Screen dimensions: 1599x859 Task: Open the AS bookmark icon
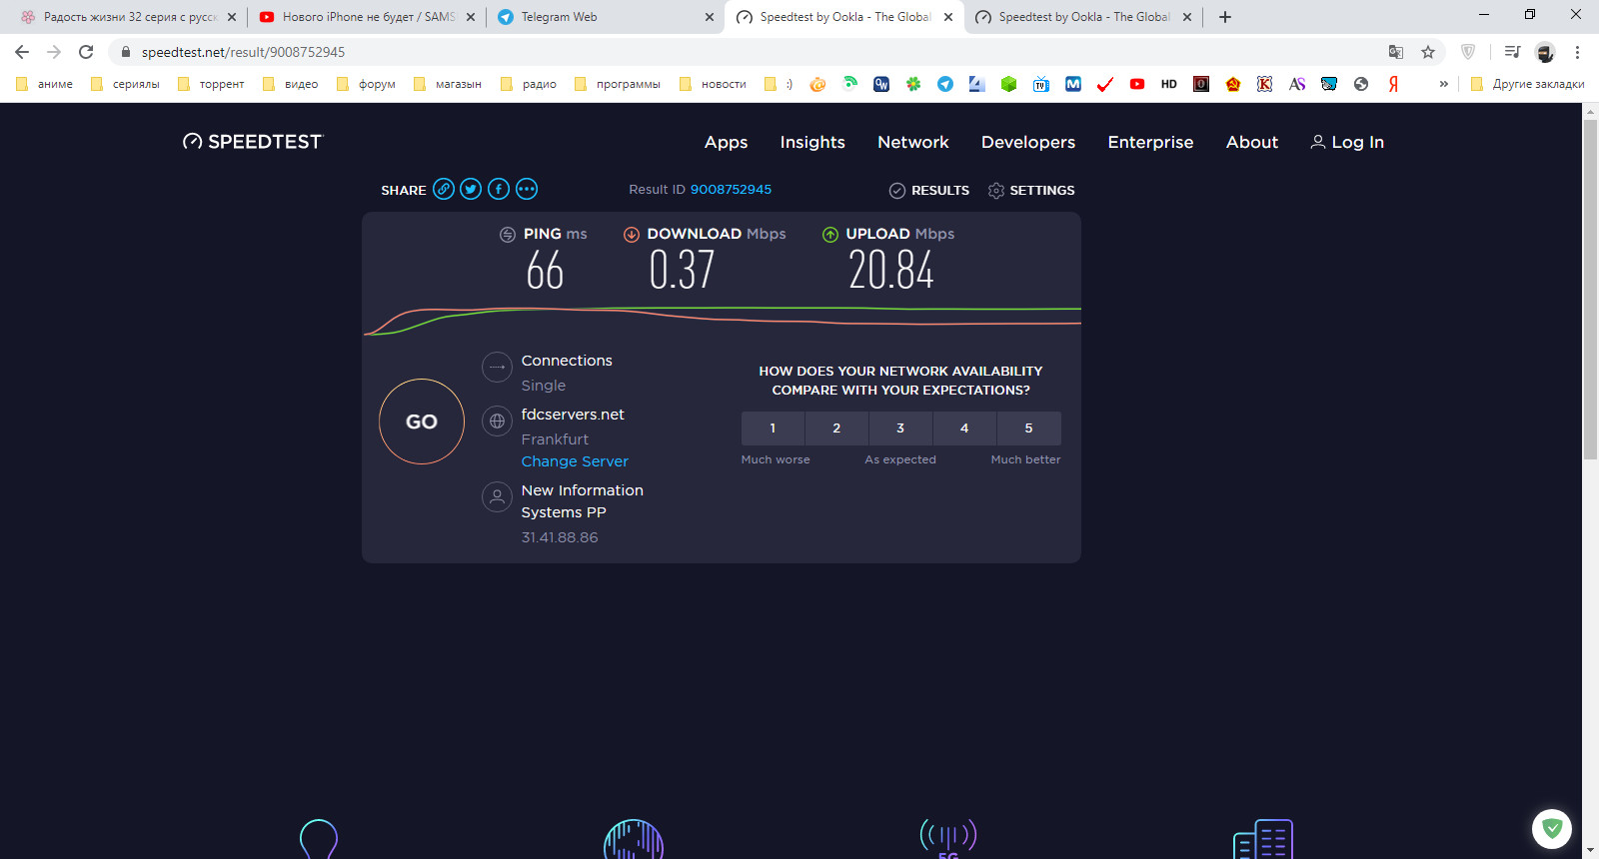coord(1297,84)
